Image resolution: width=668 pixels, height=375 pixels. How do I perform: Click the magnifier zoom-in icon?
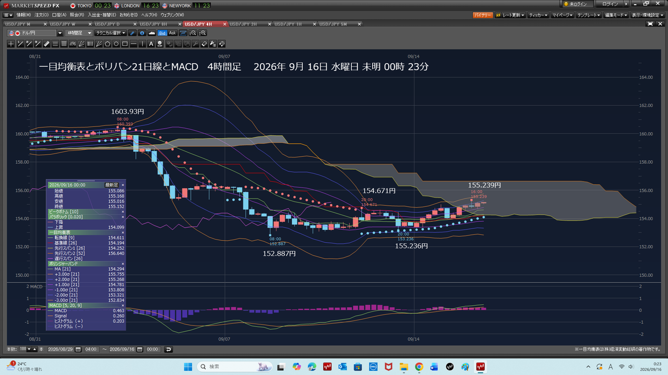(202, 33)
